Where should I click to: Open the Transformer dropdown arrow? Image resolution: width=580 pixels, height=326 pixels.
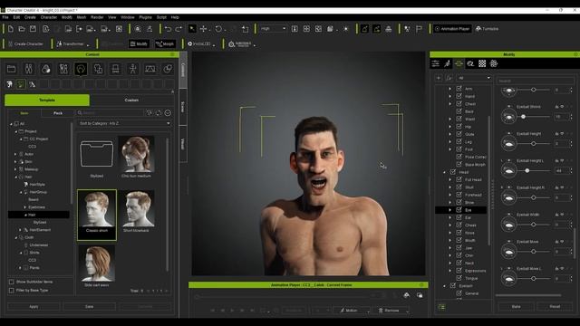[x=88, y=44]
